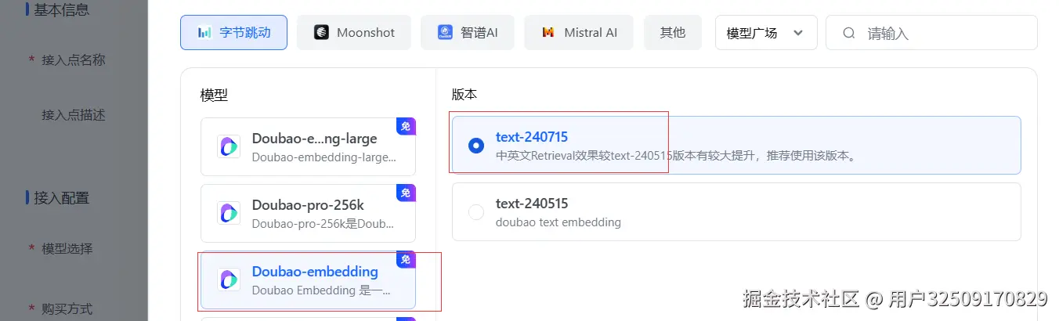1059x321 pixels.
Task: Click the text-240515 version title
Action: (x=532, y=204)
